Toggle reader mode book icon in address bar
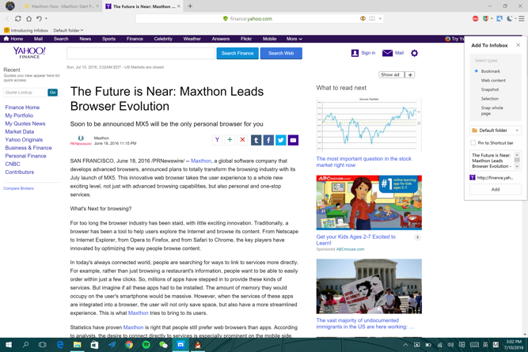This screenshot has height=352, width=528. tap(372, 18)
